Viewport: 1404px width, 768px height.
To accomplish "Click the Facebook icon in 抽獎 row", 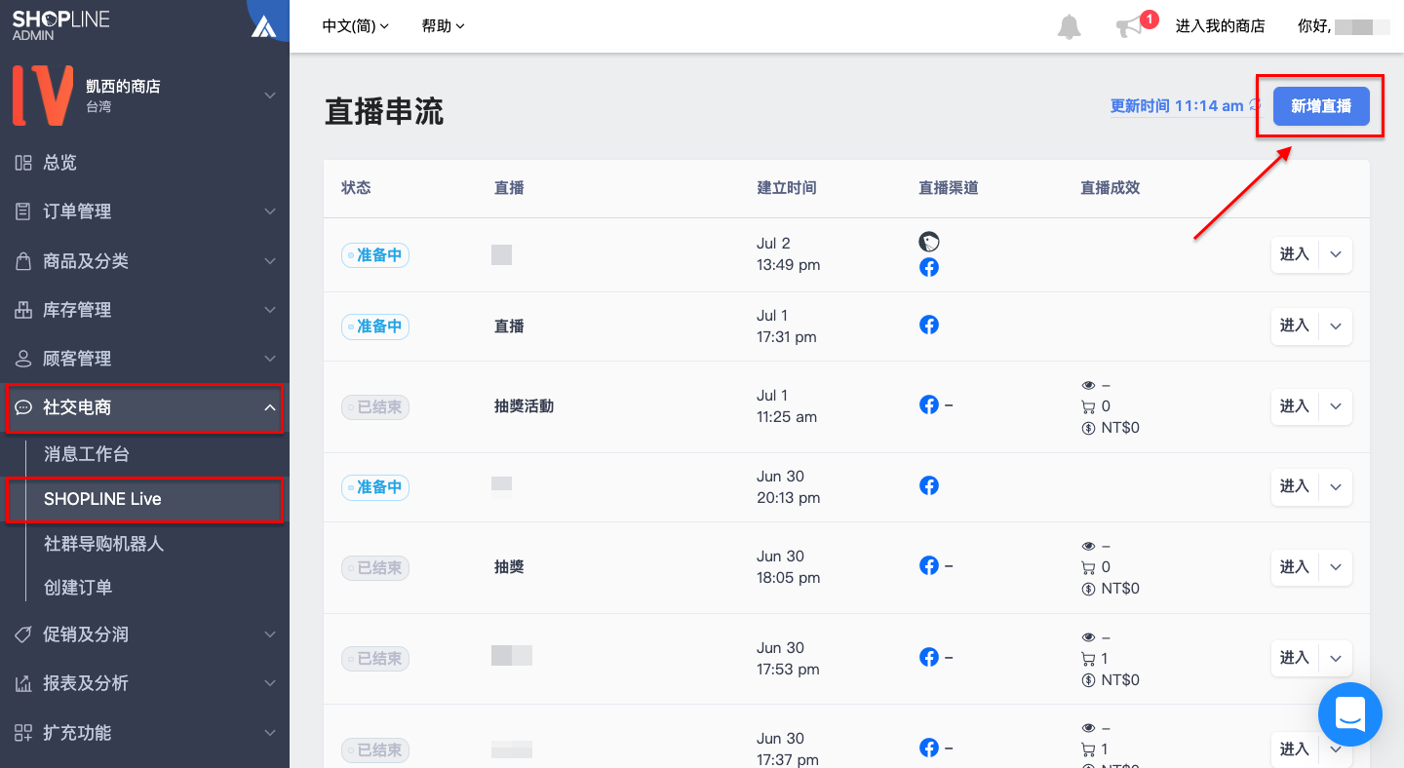I will 929,565.
